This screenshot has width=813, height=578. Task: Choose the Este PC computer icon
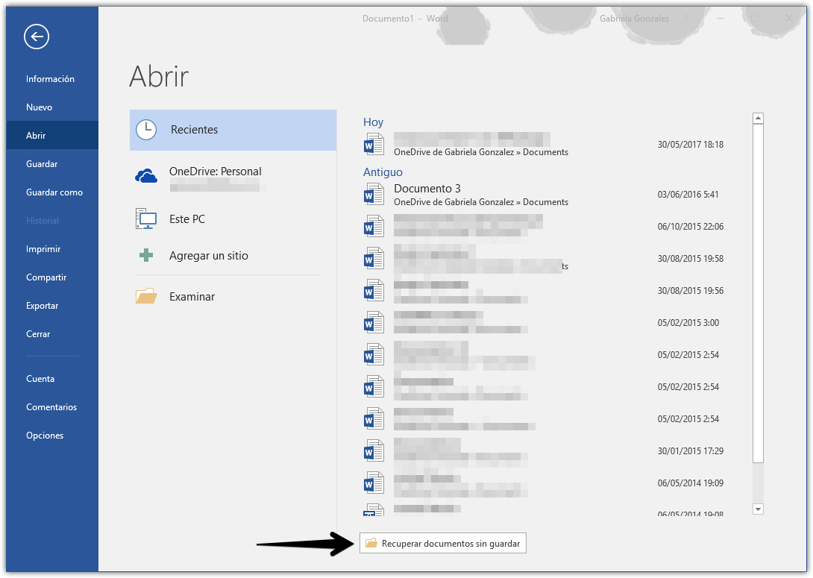(146, 219)
